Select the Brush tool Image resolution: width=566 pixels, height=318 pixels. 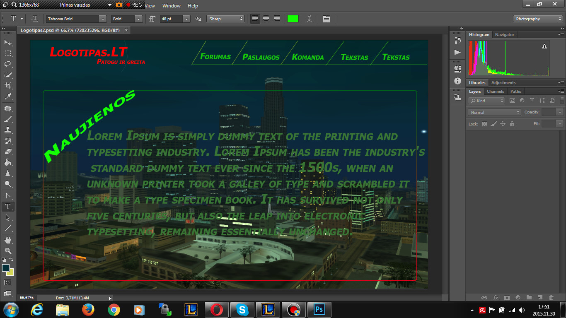point(8,119)
